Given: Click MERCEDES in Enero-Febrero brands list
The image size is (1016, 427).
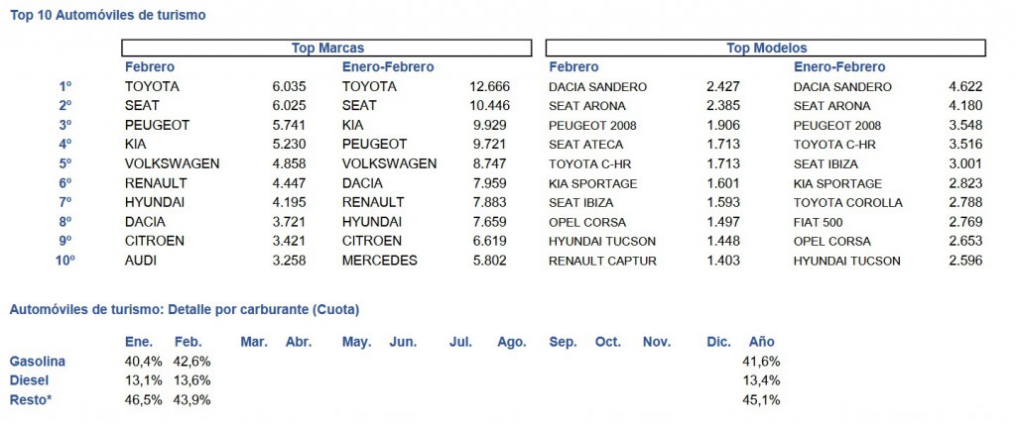Looking at the screenshot, I should tap(380, 261).
